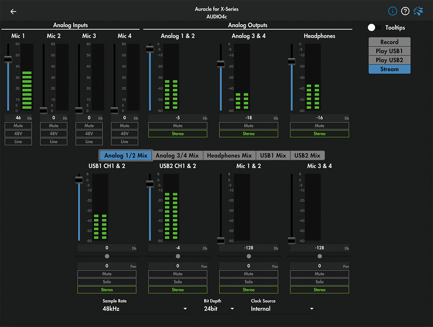Click the USB1 CH1 & 2 pan knob
The width and height of the screenshot is (433, 327).
coord(107,256)
